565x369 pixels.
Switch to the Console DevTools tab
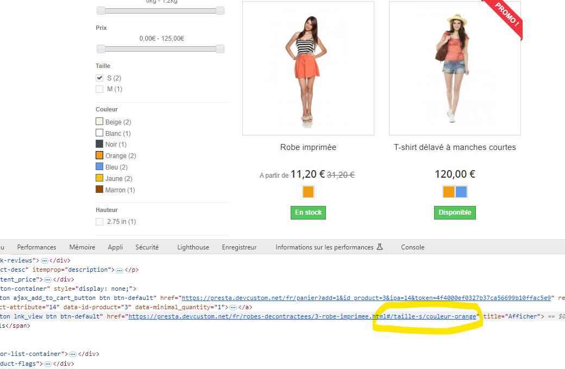[412, 247]
